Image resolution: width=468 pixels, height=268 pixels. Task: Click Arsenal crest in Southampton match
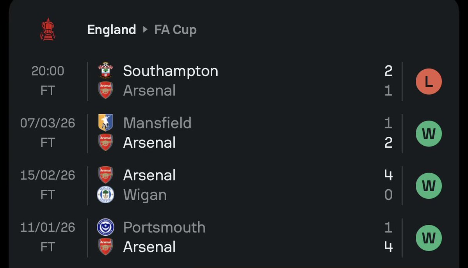tap(106, 90)
